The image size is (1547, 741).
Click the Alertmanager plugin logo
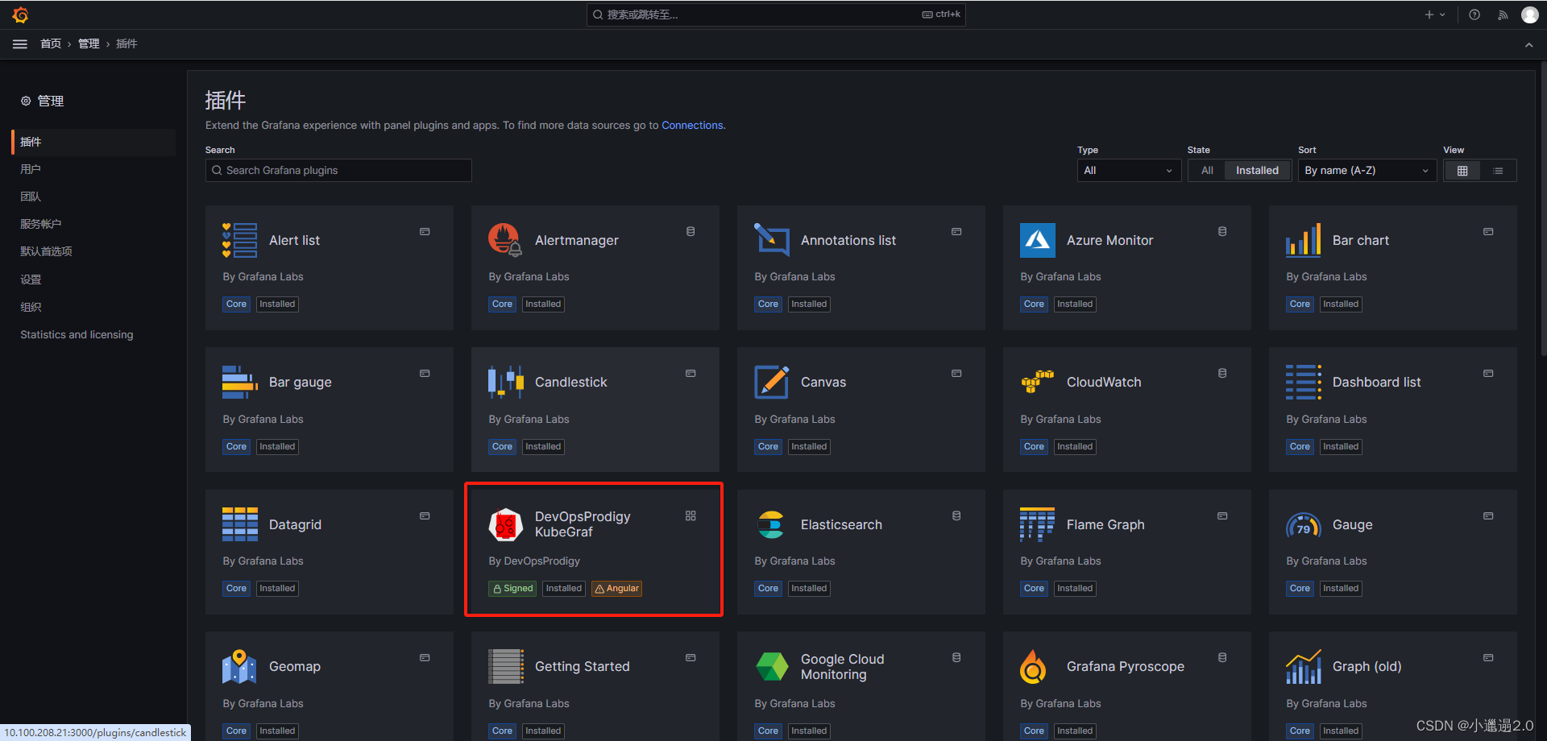click(x=506, y=240)
